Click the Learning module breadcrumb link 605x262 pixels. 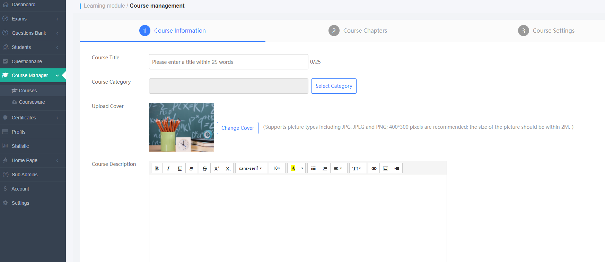pyautogui.click(x=104, y=6)
